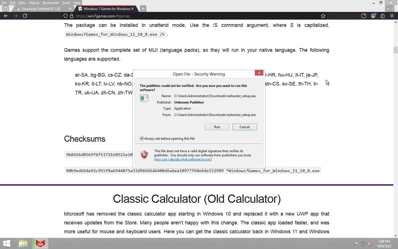Open the File menu
Image resolution: width=398 pixels, height=249 pixels.
click(4, 3)
